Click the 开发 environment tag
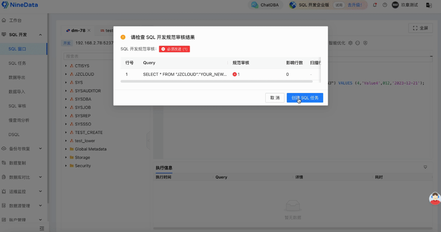 (67, 43)
